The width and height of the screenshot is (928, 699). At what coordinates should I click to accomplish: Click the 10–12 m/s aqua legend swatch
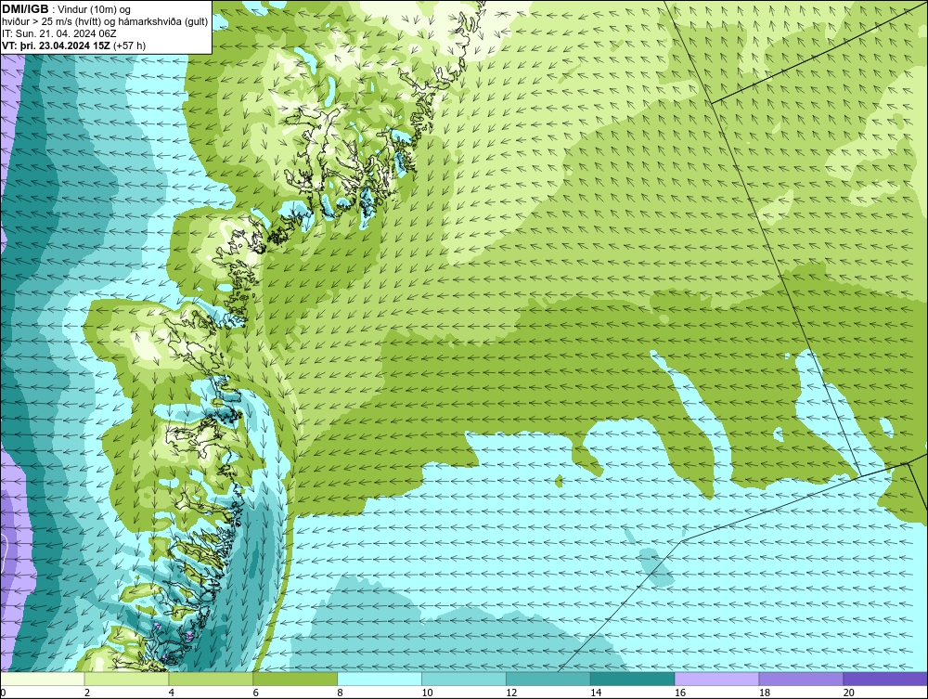pos(464,679)
